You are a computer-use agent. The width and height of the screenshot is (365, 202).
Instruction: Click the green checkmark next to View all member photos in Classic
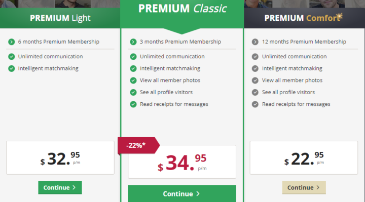[x=133, y=80]
